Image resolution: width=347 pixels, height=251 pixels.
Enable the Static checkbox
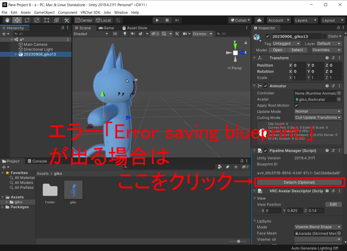[325, 36]
